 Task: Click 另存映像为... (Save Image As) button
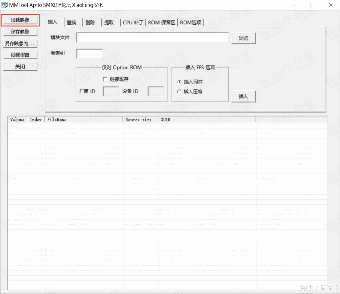coord(20,43)
